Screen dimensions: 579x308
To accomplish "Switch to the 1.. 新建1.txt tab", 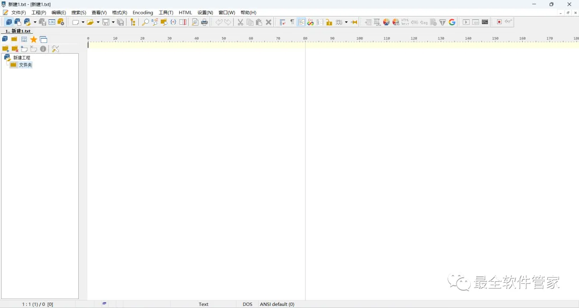I will [x=18, y=31].
